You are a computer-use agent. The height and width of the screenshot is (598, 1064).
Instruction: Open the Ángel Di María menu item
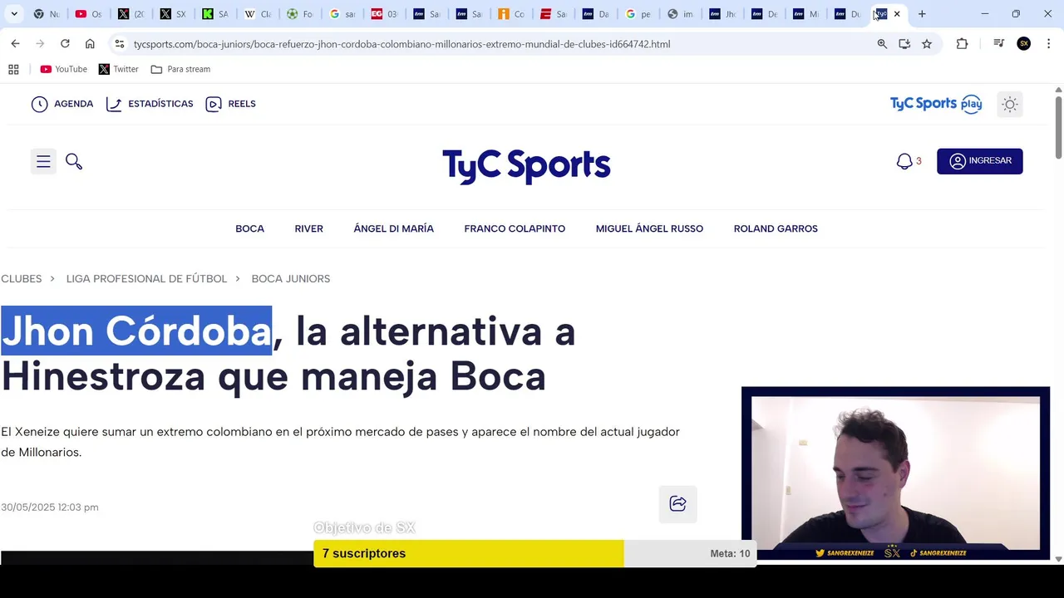393,228
